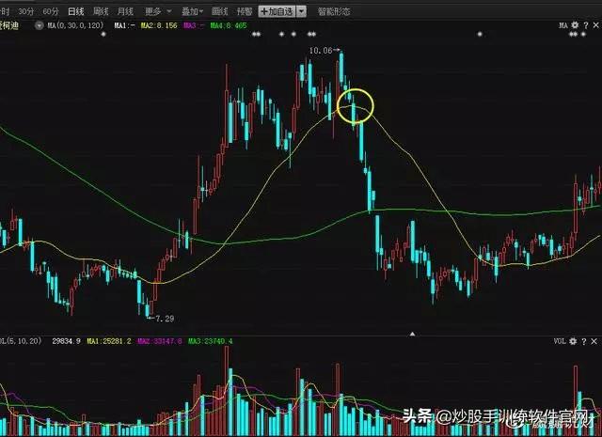
Task: Switch to 60分 period tab
Action: pos(51,11)
